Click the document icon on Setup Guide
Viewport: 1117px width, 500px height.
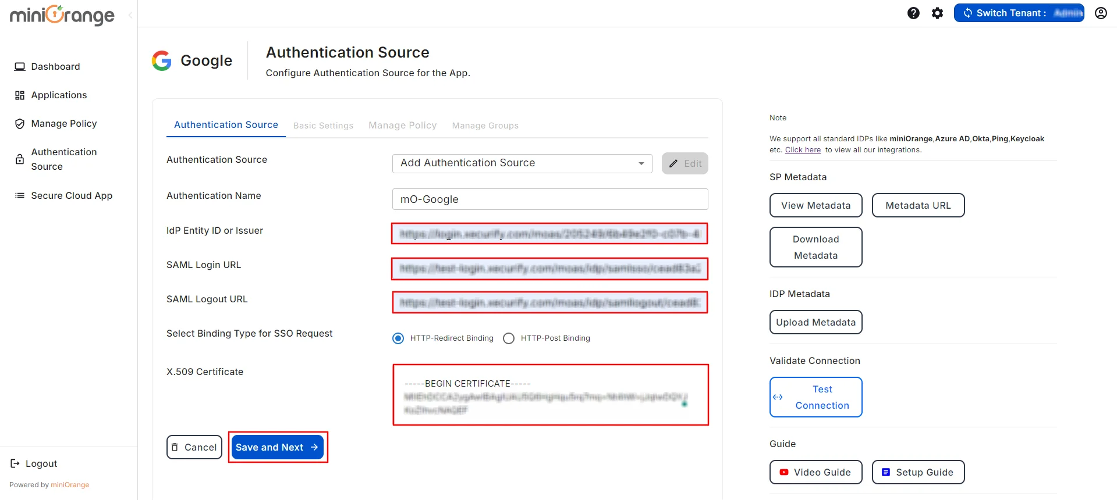[x=886, y=472]
